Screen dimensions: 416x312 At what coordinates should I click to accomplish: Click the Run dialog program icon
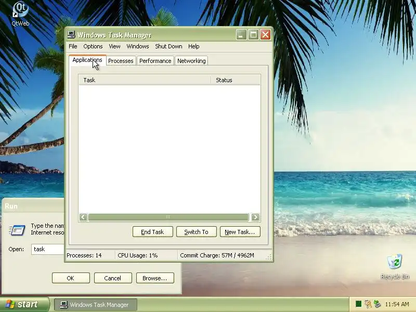[17, 230]
